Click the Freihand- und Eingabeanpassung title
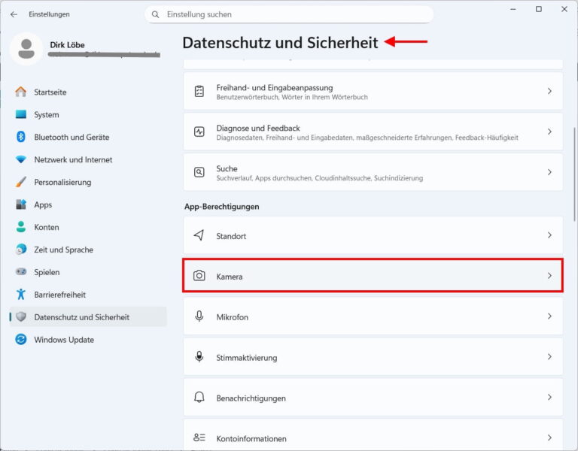The image size is (578, 451). pos(274,88)
